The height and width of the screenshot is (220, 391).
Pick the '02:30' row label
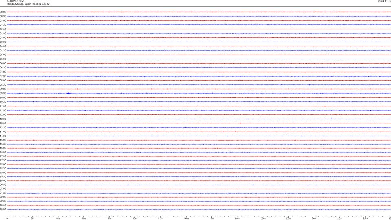pos(3,33)
